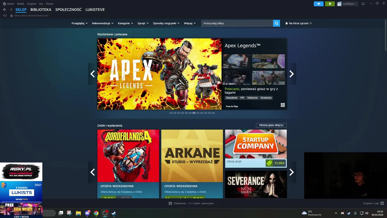
Task: Expand the Przeglądaj dropdown
Action: (x=80, y=23)
